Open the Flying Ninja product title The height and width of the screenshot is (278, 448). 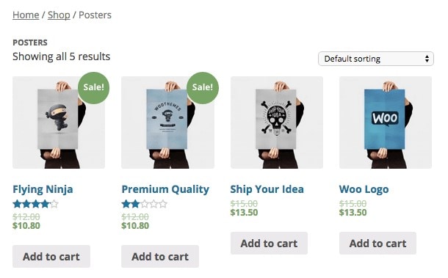pos(43,189)
